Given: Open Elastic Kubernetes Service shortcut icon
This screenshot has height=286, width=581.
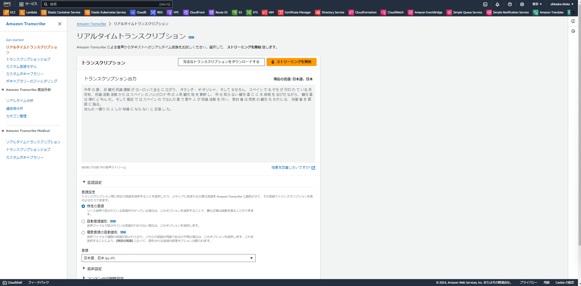Looking at the screenshot, I should pos(87,12).
